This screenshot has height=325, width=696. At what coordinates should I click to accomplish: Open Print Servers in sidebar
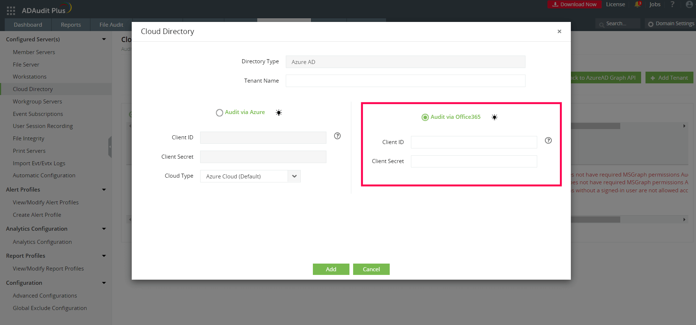(x=29, y=151)
